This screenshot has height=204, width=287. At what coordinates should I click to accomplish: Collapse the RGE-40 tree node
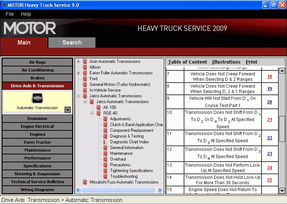coord(92,113)
